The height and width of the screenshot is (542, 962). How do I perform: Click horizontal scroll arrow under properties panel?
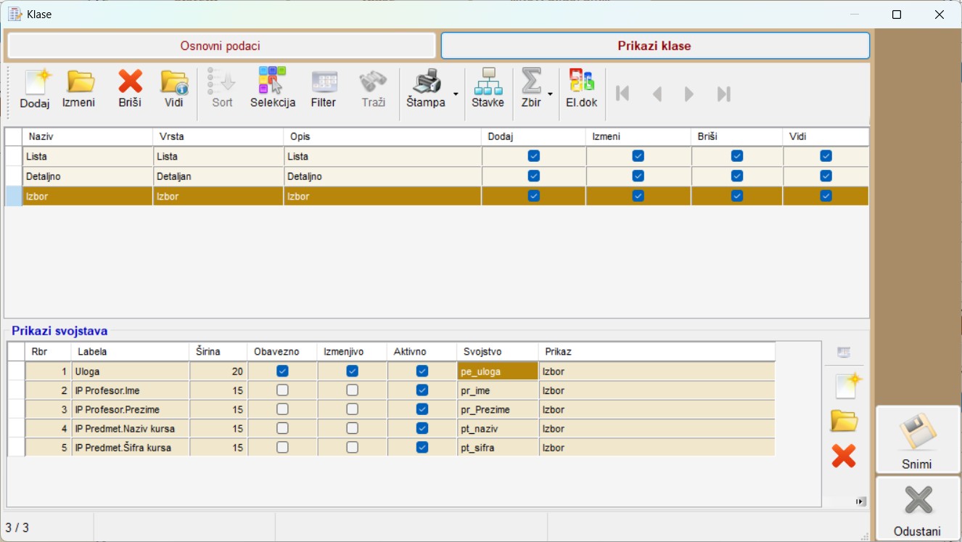coord(860,501)
